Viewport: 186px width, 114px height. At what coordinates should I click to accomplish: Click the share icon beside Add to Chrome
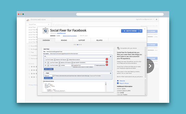click(141, 31)
